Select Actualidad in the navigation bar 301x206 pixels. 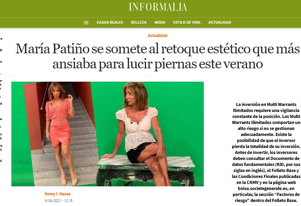219,22
